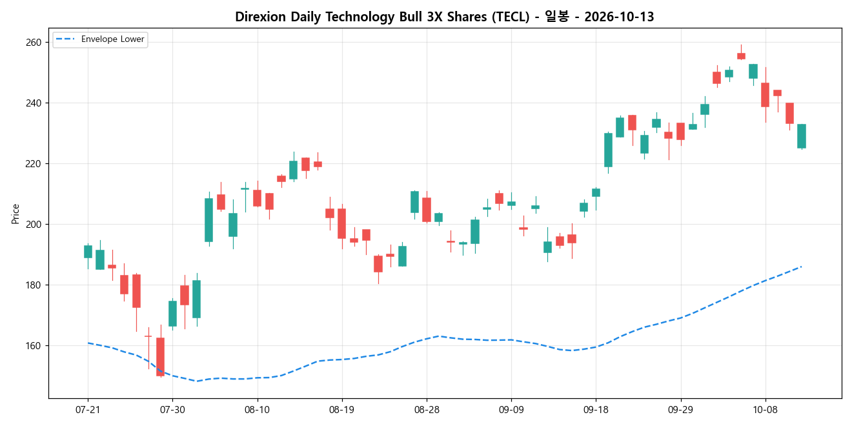Select the "Envelope Lower" legend label
The height and width of the screenshot is (426, 852).
[113, 39]
